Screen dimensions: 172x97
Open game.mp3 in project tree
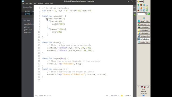28,30
